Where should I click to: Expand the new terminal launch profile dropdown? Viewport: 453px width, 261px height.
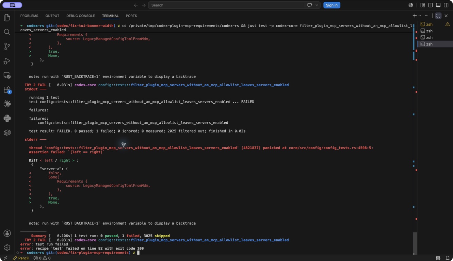(420, 16)
